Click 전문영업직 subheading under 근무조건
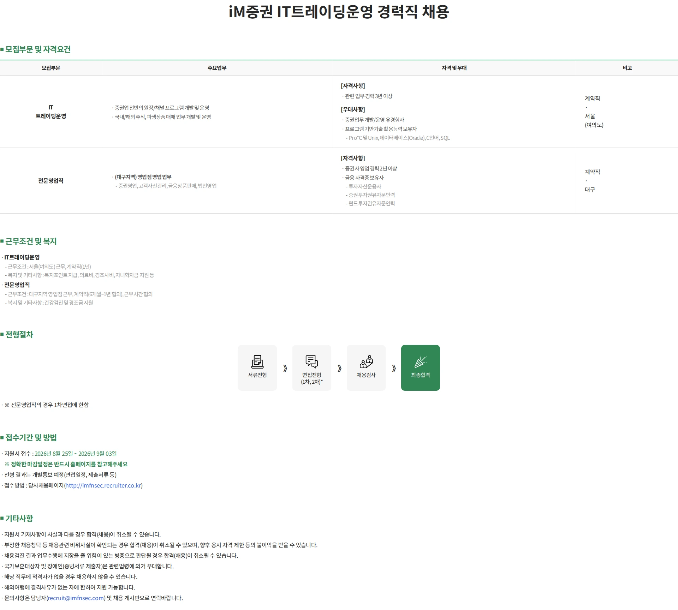Screen dimensions: 678x610 point(17,285)
